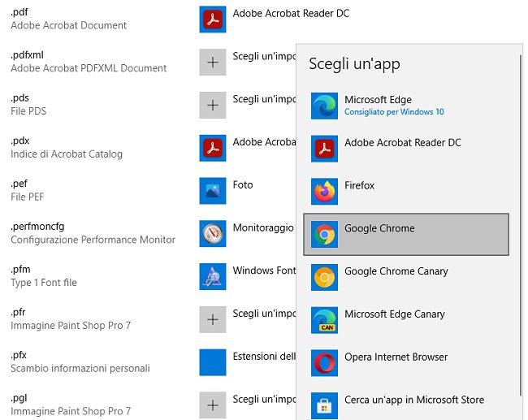Choose Microsoft Edge from app list
The image size is (528, 420).
(378, 100)
